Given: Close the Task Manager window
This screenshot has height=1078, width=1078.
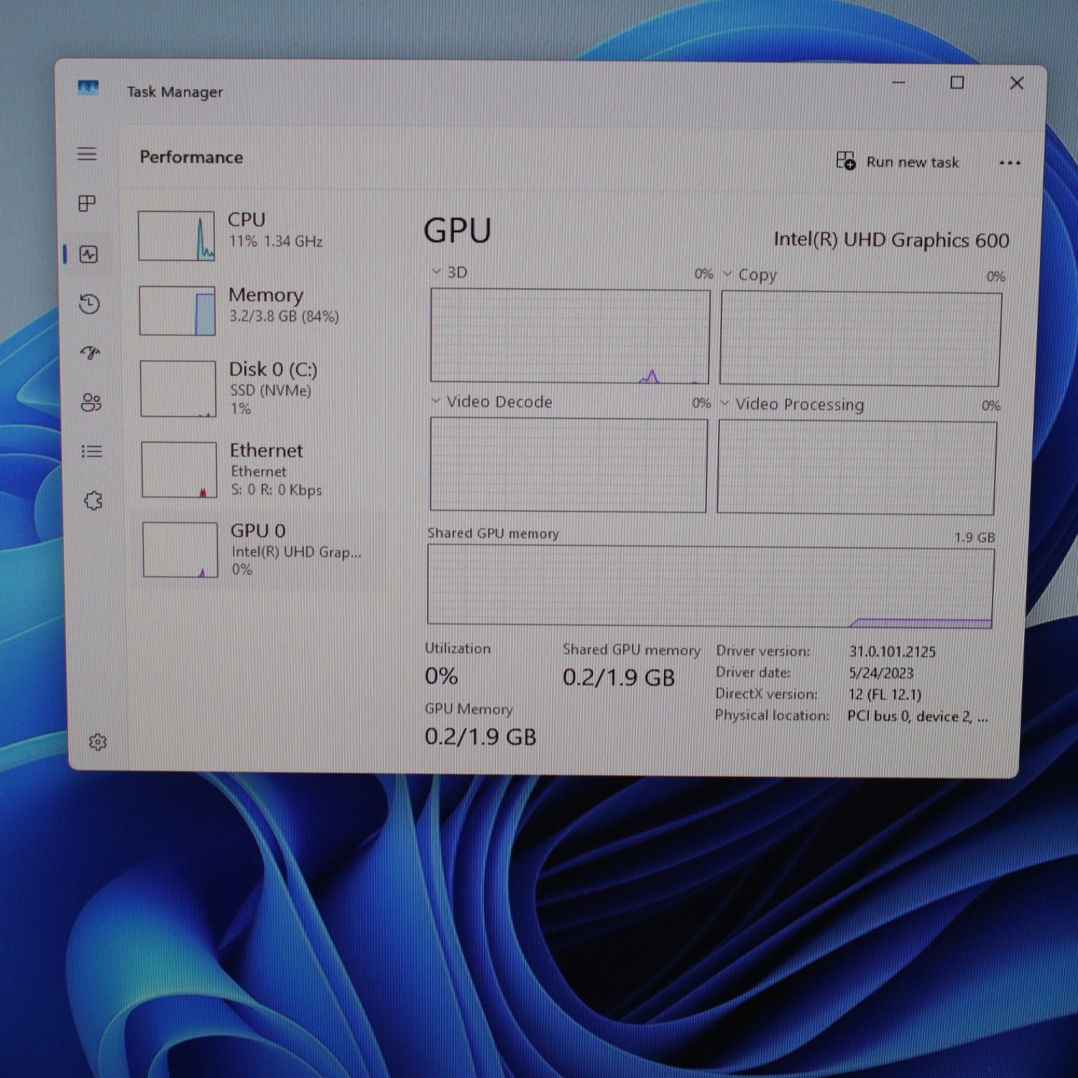Looking at the screenshot, I should coord(1017,83).
